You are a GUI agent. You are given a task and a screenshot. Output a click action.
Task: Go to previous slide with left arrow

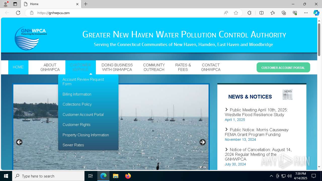19,142
